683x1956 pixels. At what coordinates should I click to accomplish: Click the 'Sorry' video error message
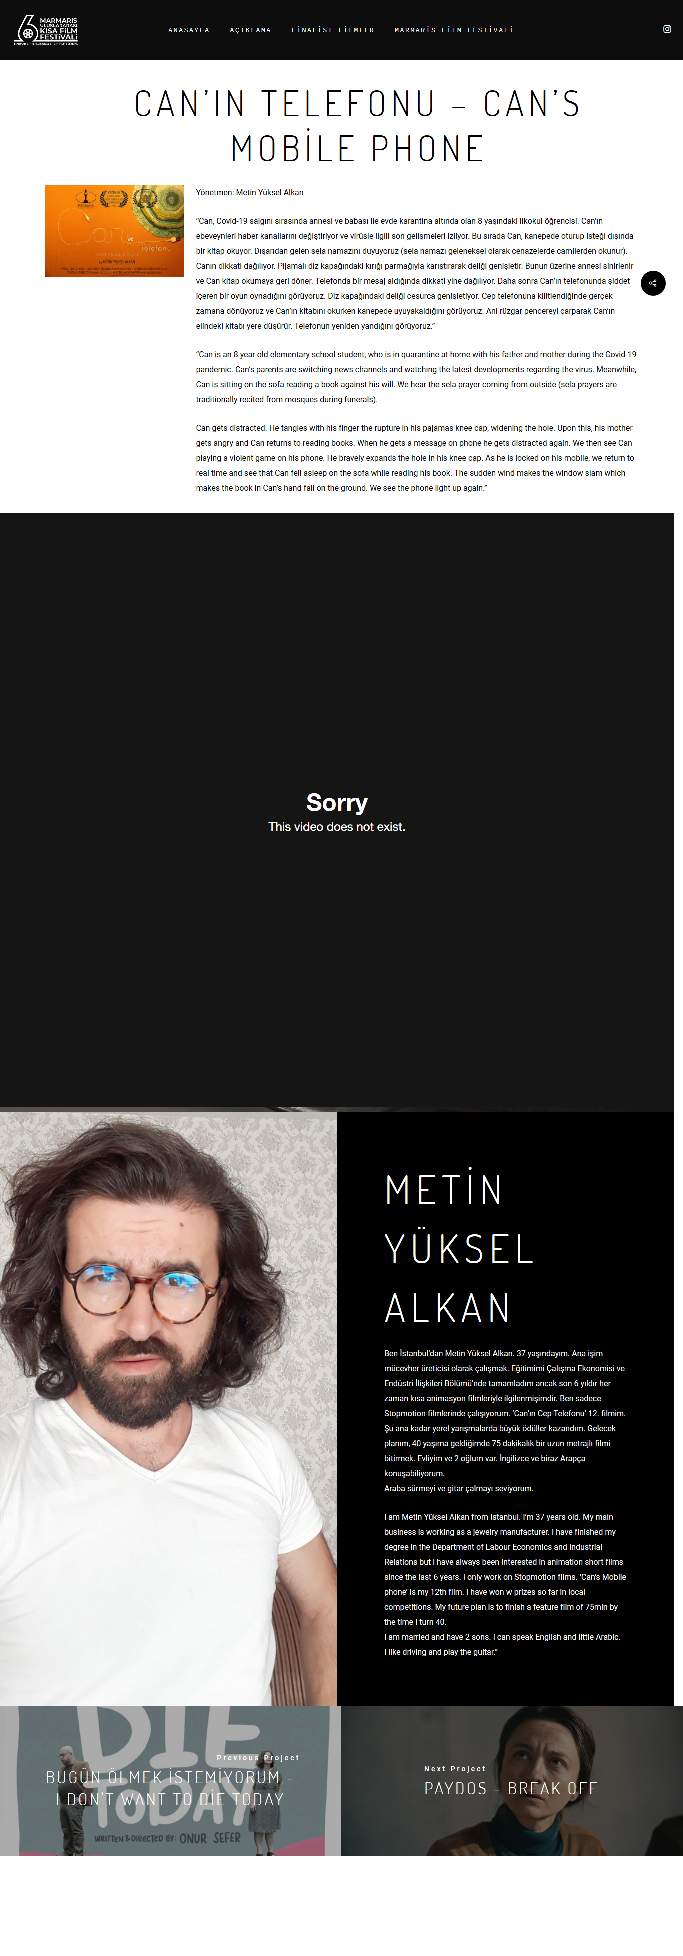[x=336, y=802]
